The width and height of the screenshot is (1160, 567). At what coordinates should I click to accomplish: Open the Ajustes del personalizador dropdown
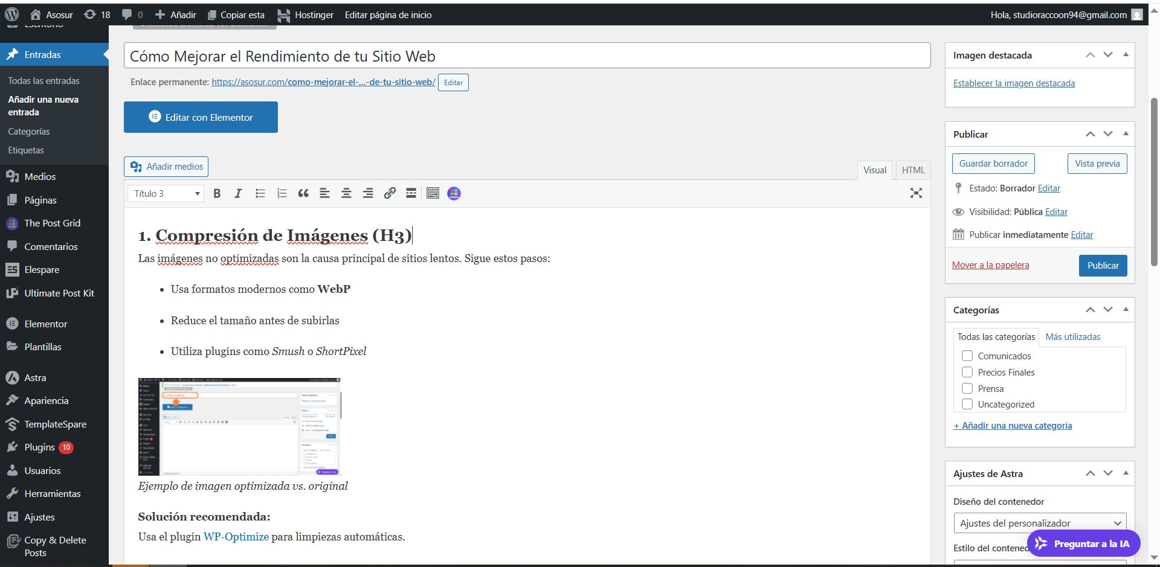[x=1040, y=523]
